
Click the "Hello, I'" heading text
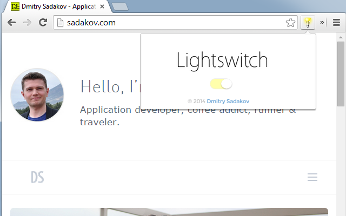(x=110, y=86)
